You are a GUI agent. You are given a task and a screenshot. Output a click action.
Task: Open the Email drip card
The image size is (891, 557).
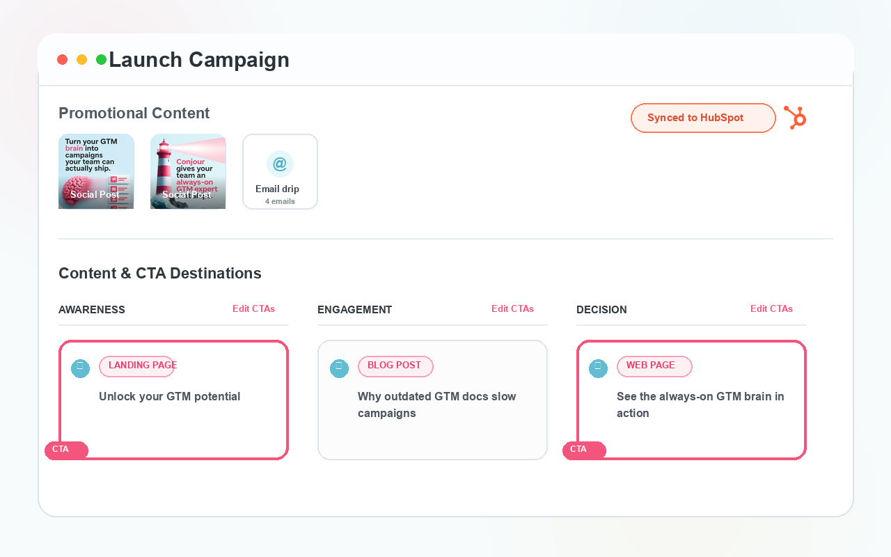[280, 171]
